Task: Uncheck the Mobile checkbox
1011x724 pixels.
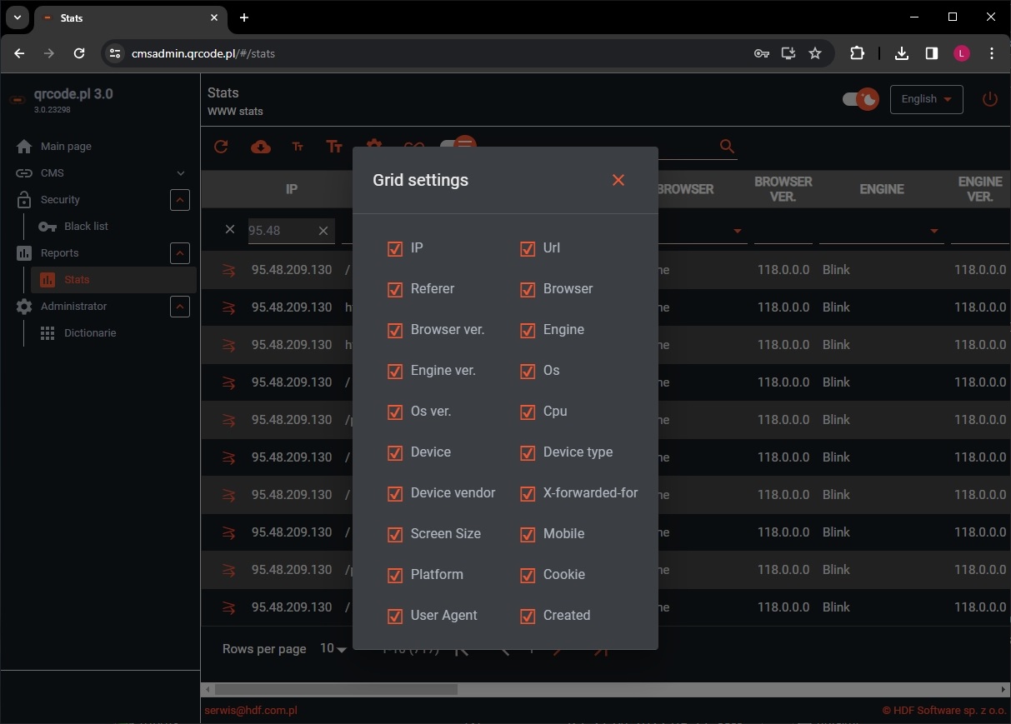Action: [528, 535]
